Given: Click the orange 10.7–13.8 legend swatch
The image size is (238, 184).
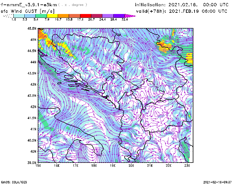Looking at the screenshot, I should click(63, 16).
